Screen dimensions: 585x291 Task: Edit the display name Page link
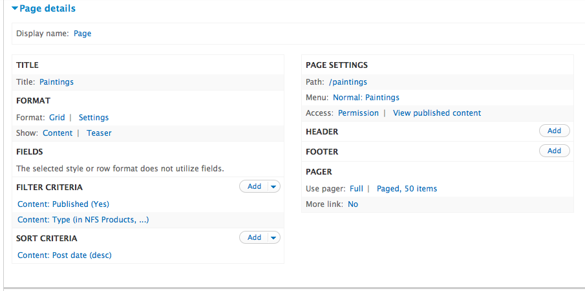83,34
